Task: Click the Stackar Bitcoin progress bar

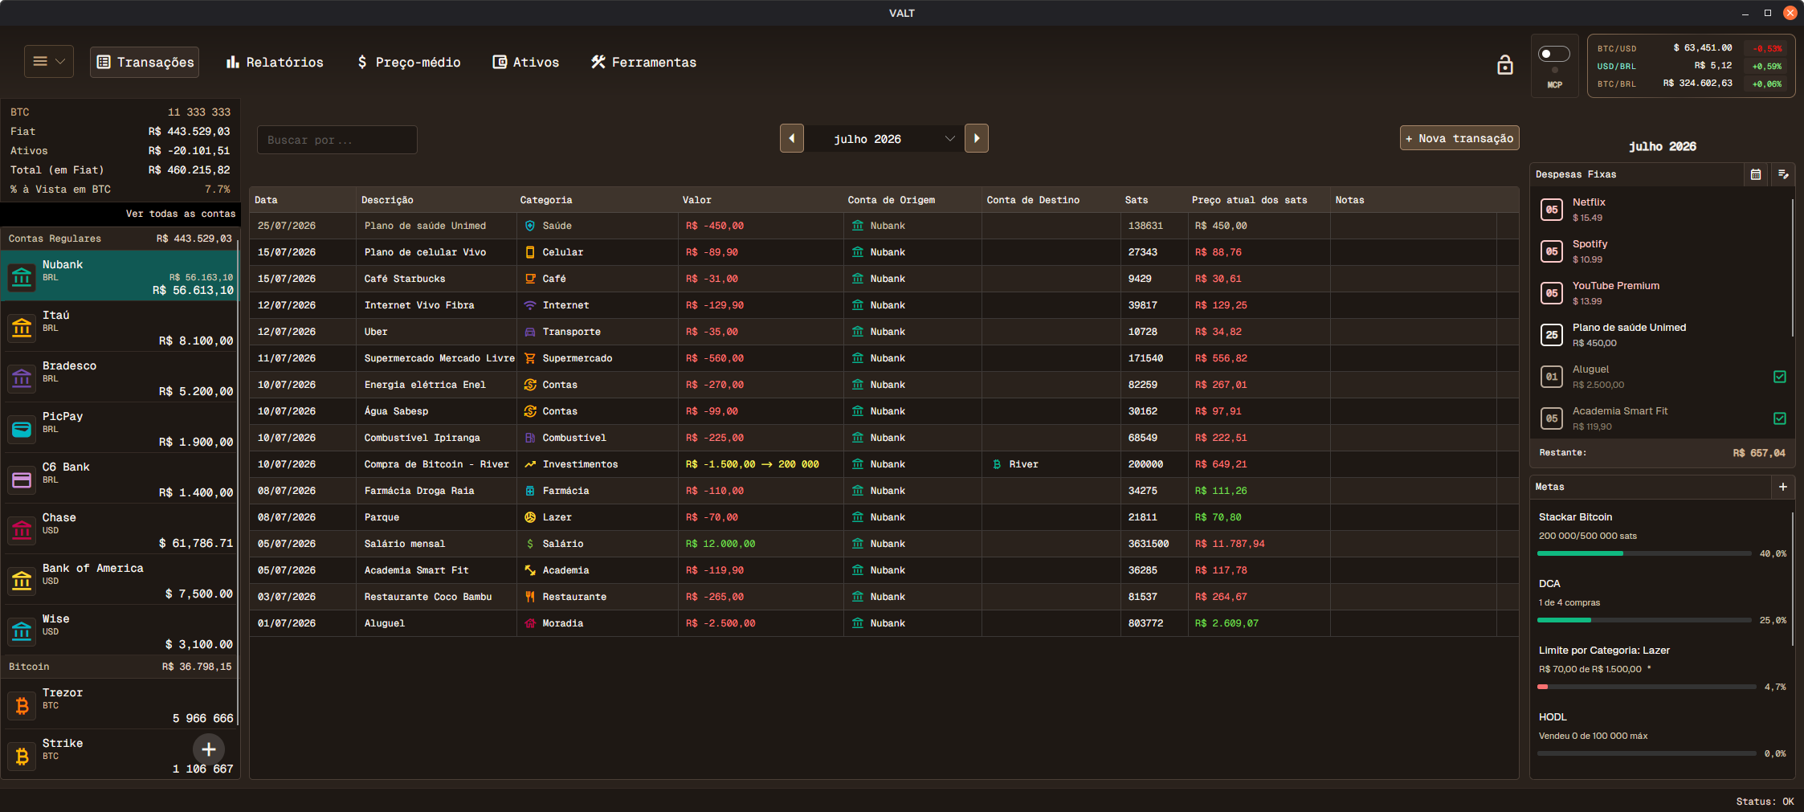Action: click(x=1643, y=553)
